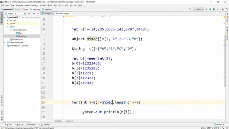Open the Project Structure icon in toolbar
Viewport: 229px width, 129px height.
point(223,9)
